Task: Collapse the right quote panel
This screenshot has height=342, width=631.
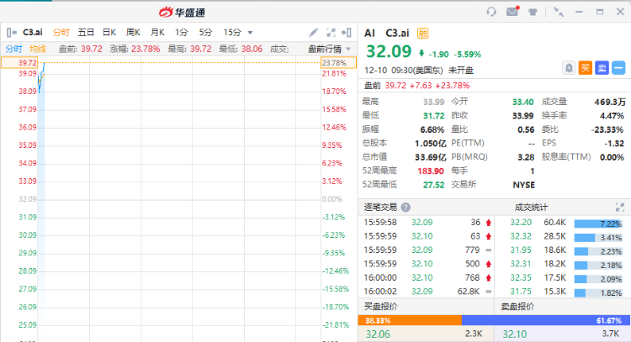Action: pos(349,32)
